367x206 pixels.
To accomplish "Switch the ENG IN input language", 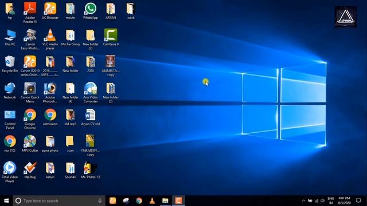I will pos(331,201).
